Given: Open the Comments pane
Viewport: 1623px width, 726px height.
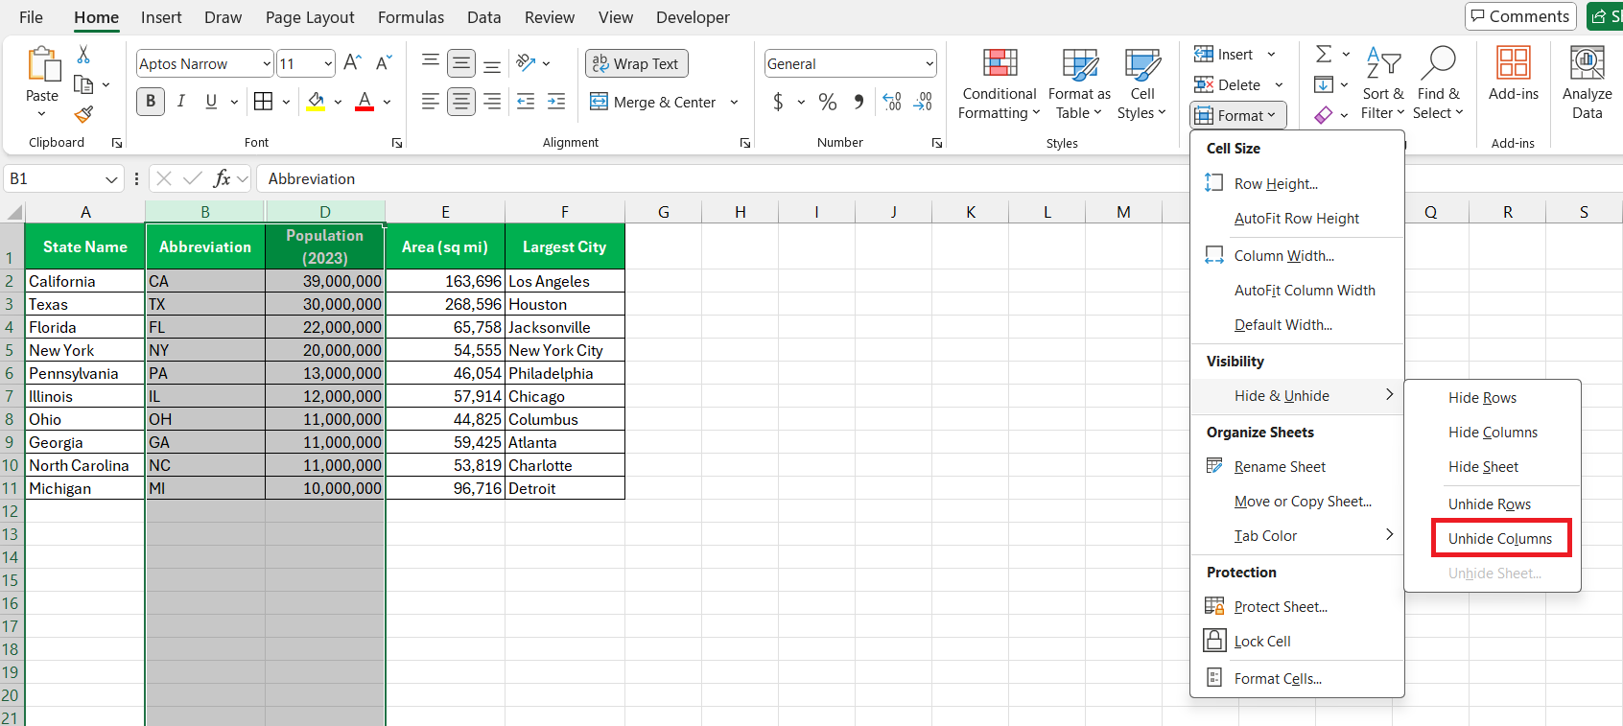Looking at the screenshot, I should coord(1519,16).
